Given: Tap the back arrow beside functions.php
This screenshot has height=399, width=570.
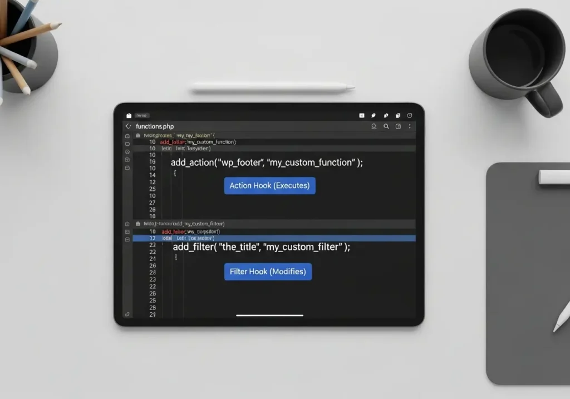Looking at the screenshot, I should (128, 126).
